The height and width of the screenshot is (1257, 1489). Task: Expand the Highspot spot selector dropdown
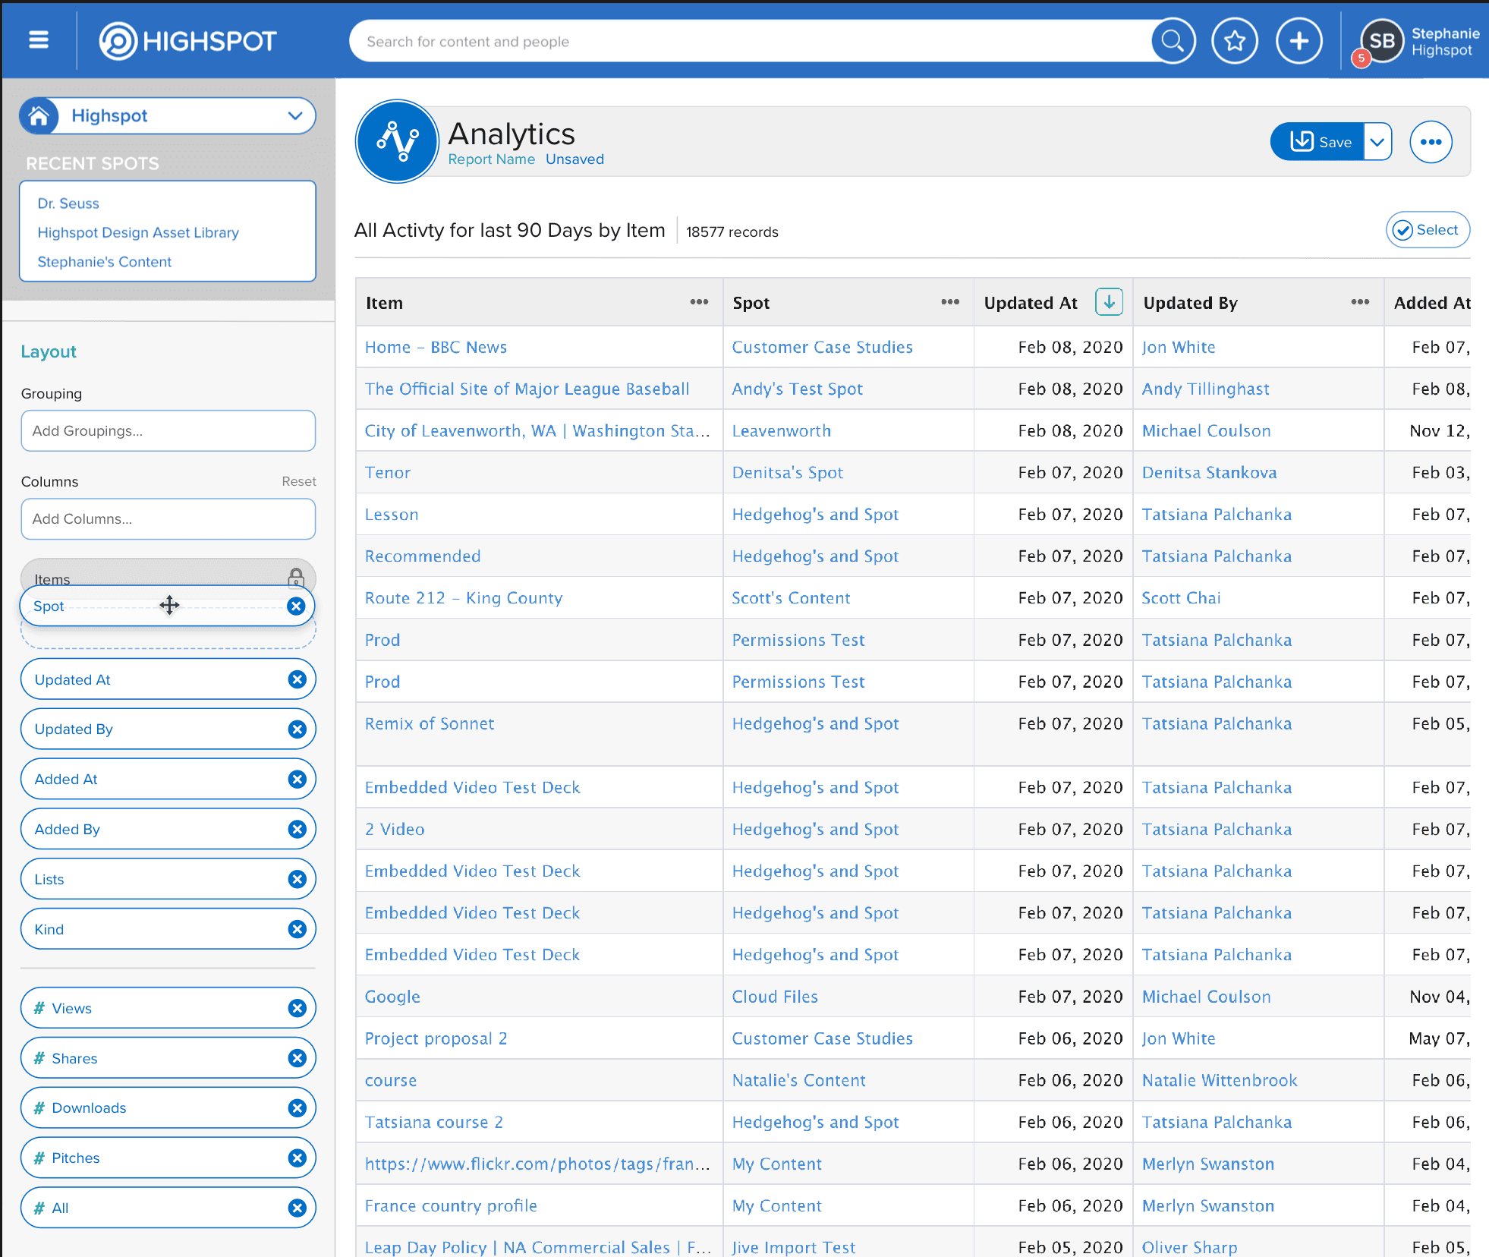(x=295, y=116)
